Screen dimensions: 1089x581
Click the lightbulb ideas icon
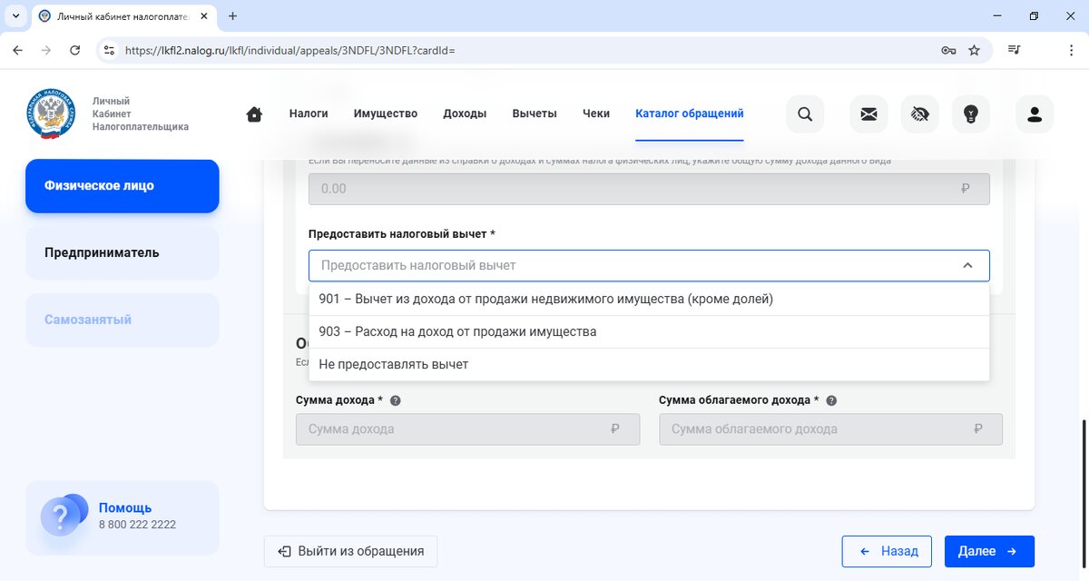(970, 114)
